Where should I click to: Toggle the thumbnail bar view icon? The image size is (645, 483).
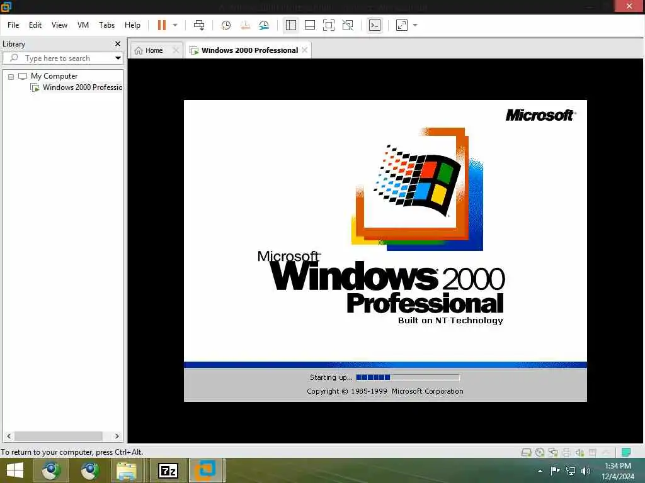pos(310,25)
